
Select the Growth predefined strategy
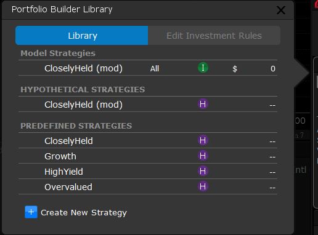tap(148, 156)
